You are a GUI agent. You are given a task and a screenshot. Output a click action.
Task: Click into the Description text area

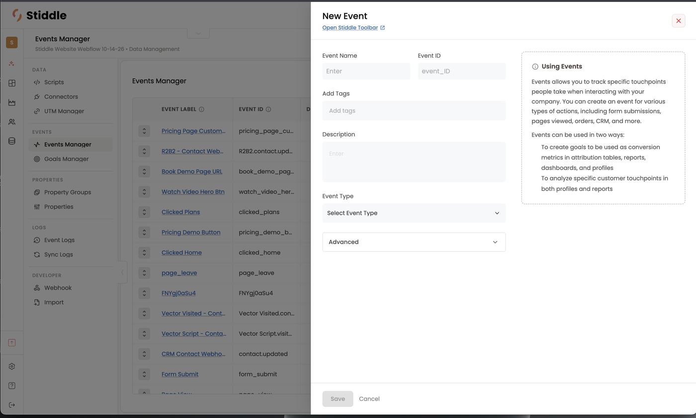(414, 162)
